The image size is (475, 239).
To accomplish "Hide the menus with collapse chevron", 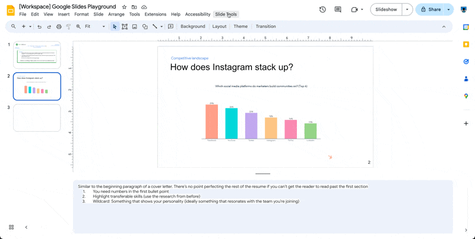I will [444, 27].
